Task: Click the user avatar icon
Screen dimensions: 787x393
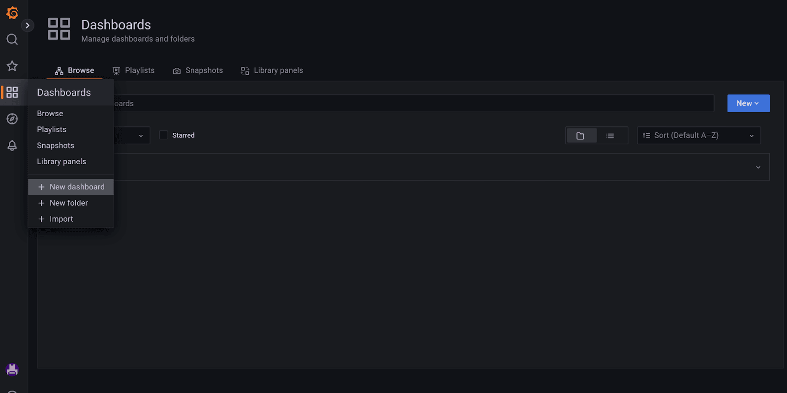Action: tap(12, 369)
